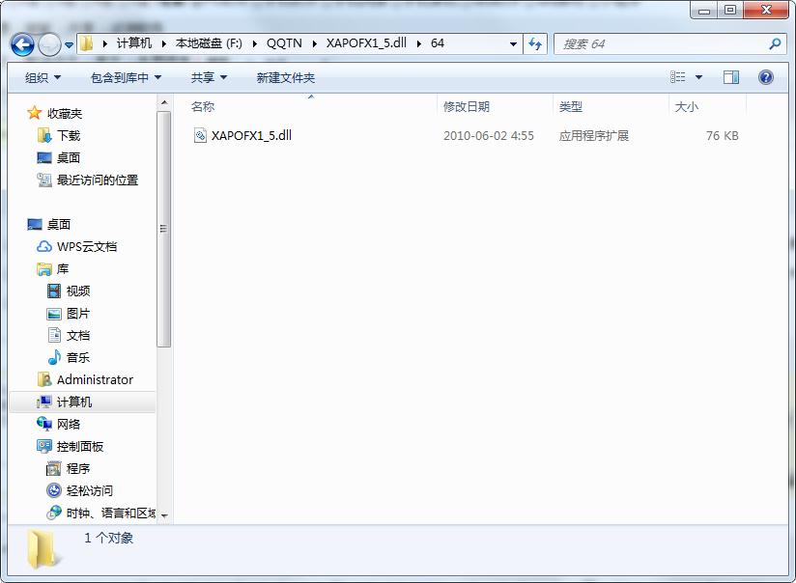
Task: Open 控制面板 in navigation pane
Action: point(80,447)
